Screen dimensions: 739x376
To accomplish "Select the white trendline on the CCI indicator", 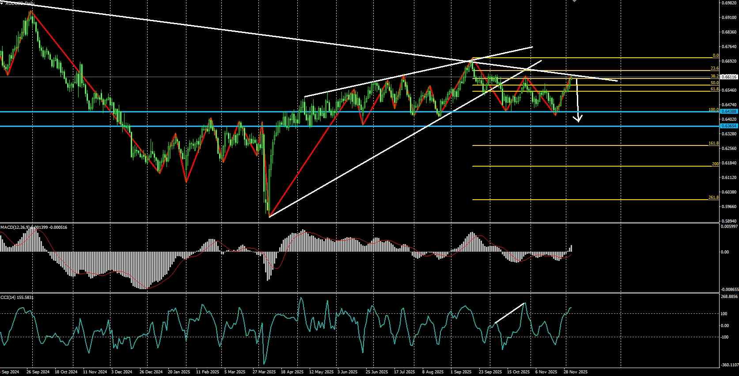I will (x=510, y=313).
